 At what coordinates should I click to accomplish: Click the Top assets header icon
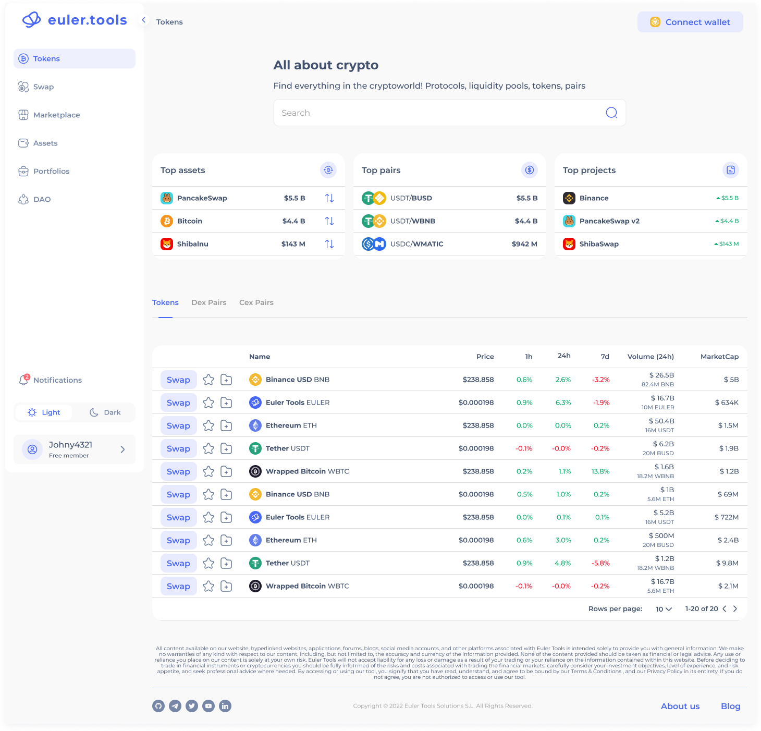pyautogui.click(x=328, y=170)
